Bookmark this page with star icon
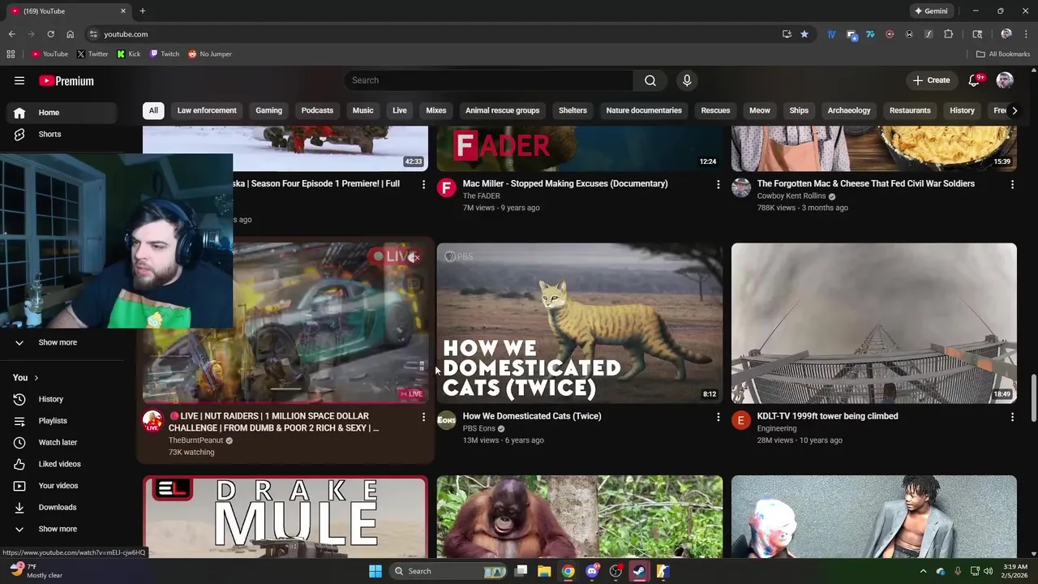Viewport: 1038px width, 584px height. tap(804, 34)
